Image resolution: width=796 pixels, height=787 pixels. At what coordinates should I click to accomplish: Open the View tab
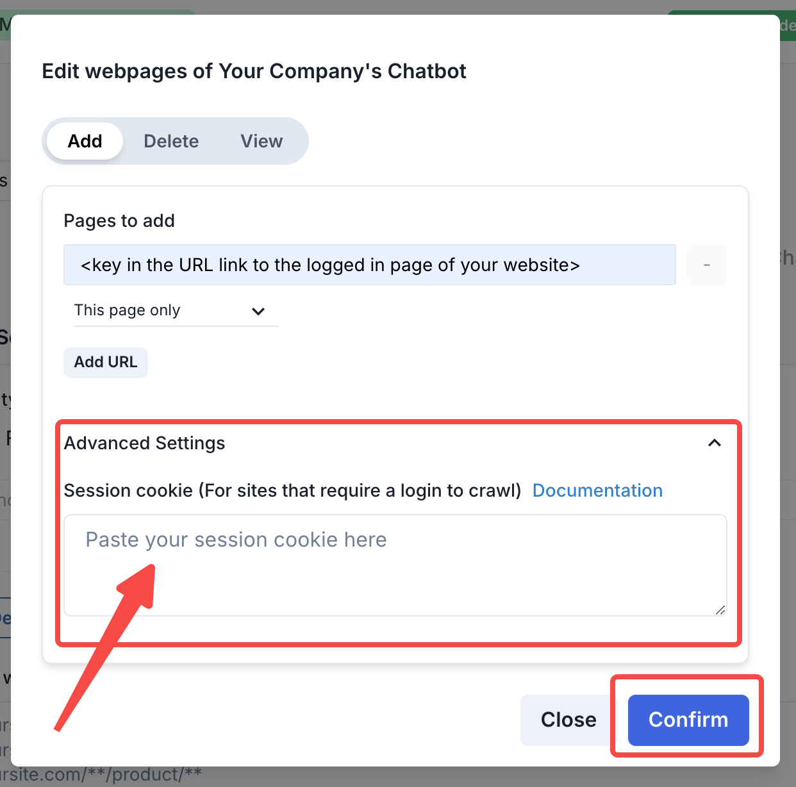click(261, 141)
